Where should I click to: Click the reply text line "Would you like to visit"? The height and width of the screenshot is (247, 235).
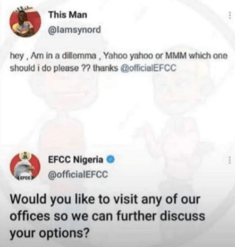[x=105, y=199]
